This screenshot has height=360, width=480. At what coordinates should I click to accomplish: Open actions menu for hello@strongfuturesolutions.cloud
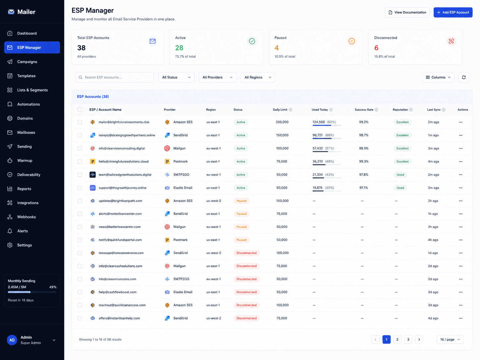[x=461, y=161]
